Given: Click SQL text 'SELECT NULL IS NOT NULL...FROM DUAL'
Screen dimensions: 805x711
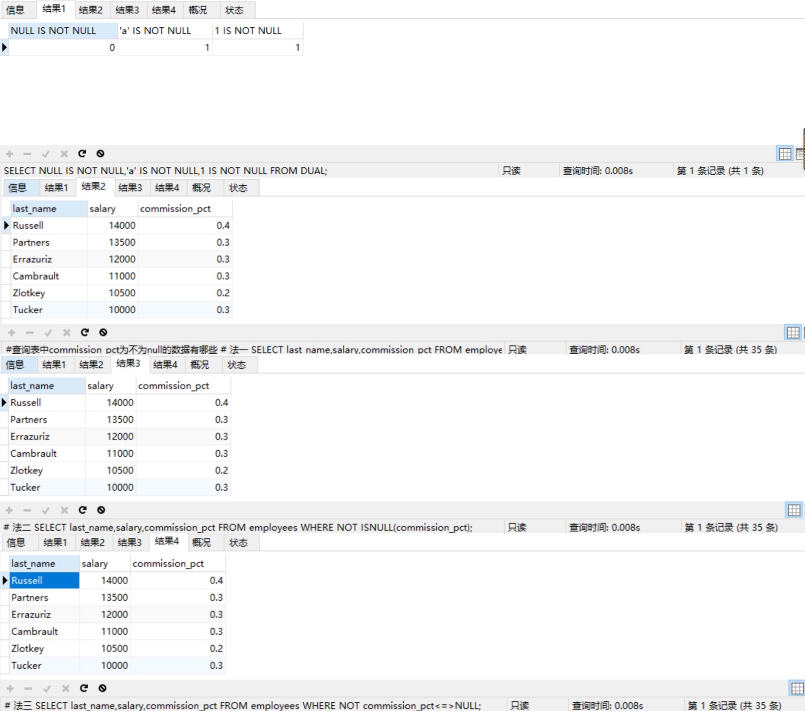Looking at the screenshot, I should pos(165,171).
